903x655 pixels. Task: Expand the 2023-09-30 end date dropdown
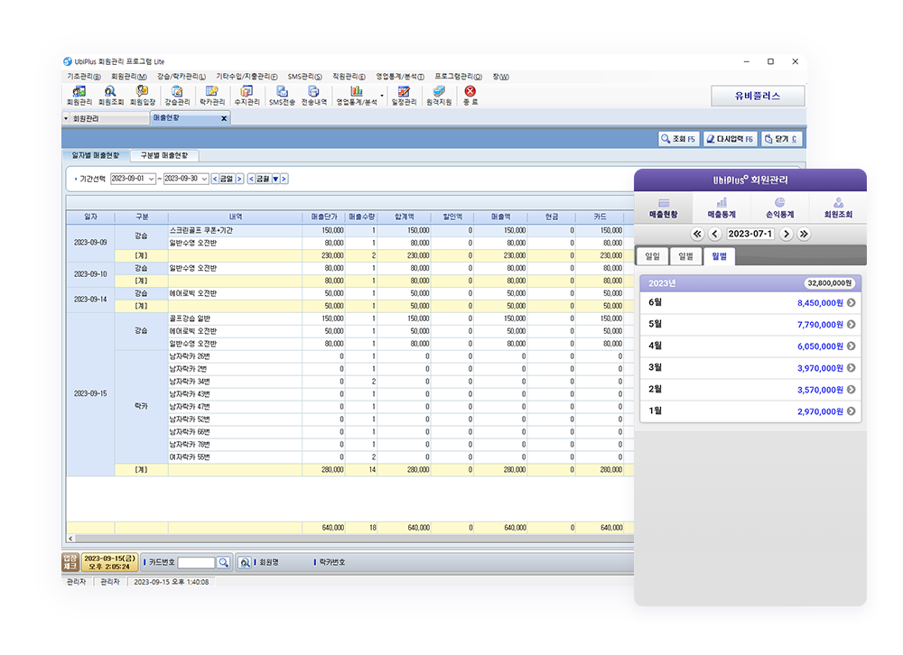tap(204, 179)
